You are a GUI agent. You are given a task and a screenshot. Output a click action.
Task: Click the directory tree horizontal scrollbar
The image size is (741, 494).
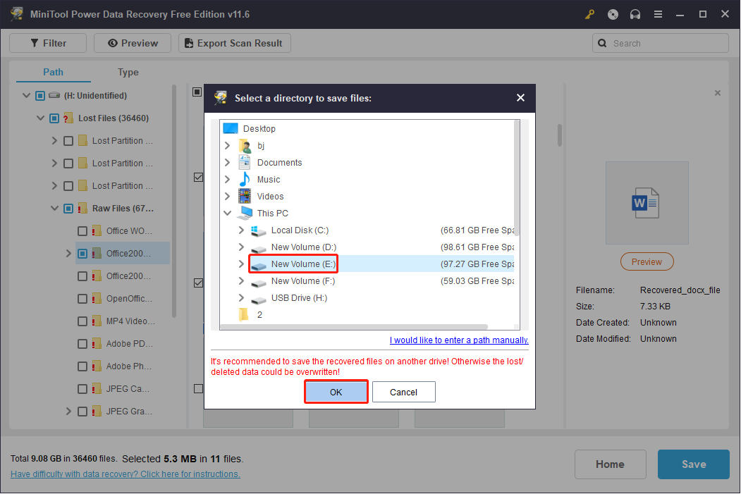[355, 327]
